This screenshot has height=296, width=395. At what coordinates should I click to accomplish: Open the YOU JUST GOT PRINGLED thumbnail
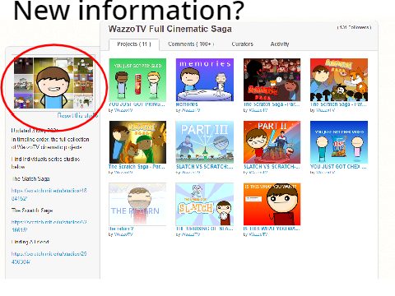tap(137, 80)
